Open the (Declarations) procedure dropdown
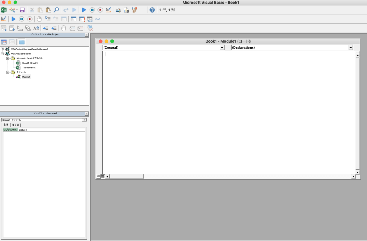The height and width of the screenshot is (241, 367). 351,48
